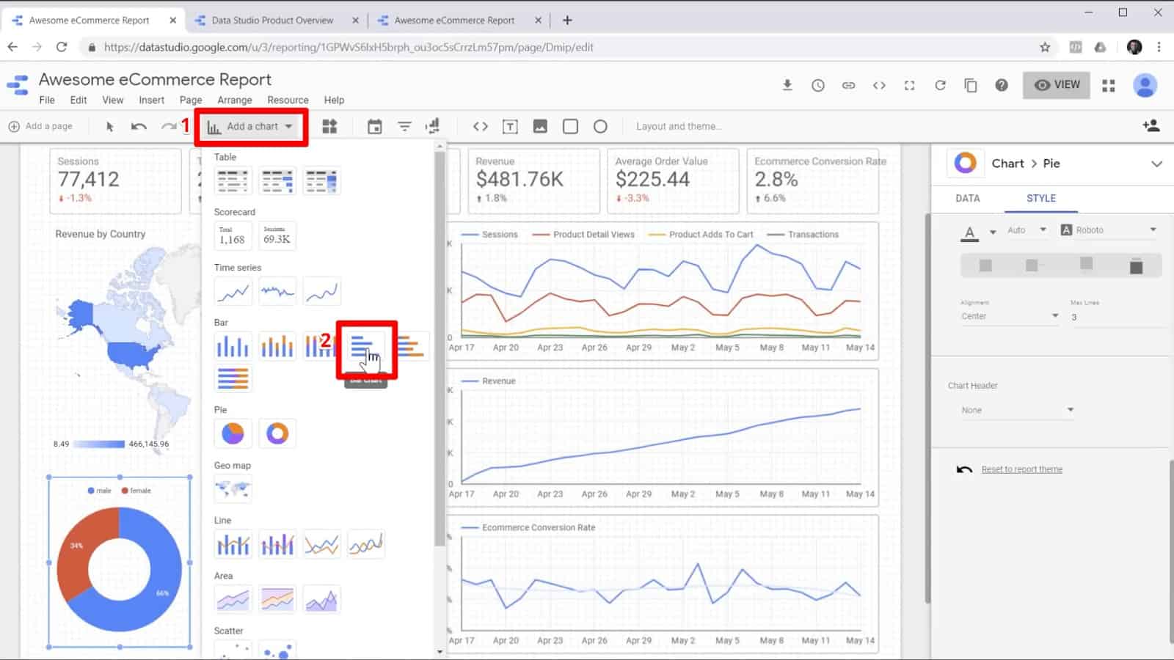Open the Add a chart menu
Image resolution: width=1174 pixels, height=660 pixels.
tap(250, 126)
